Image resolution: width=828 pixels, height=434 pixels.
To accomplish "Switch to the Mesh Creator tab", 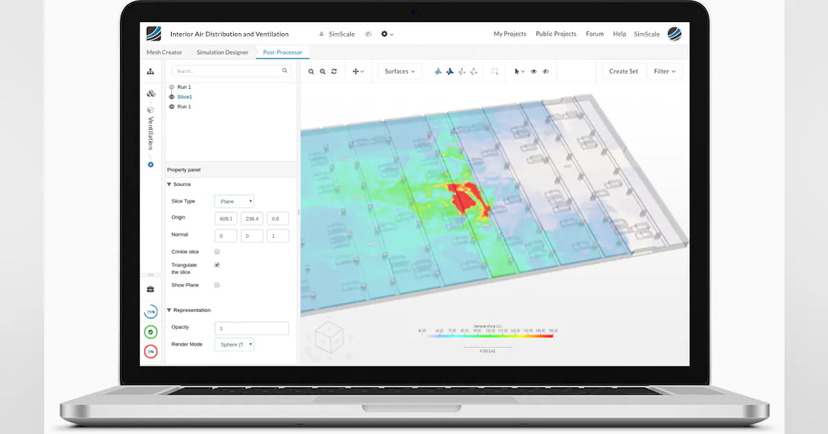I will 164,52.
